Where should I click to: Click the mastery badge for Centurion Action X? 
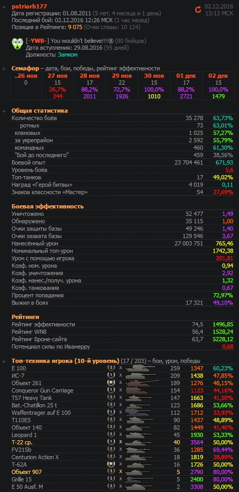pos(111,457)
